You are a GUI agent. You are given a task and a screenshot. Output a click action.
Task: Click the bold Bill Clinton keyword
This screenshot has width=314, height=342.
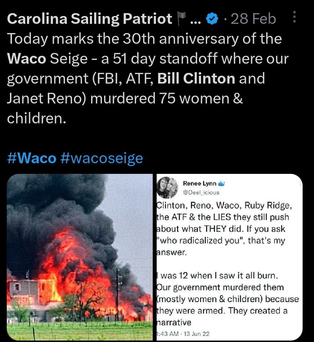click(196, 78)
